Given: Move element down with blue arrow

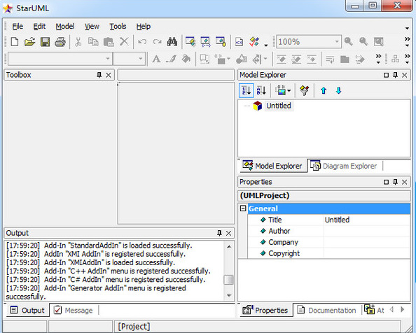Looking at the screenshot, I should coord(338,91).
